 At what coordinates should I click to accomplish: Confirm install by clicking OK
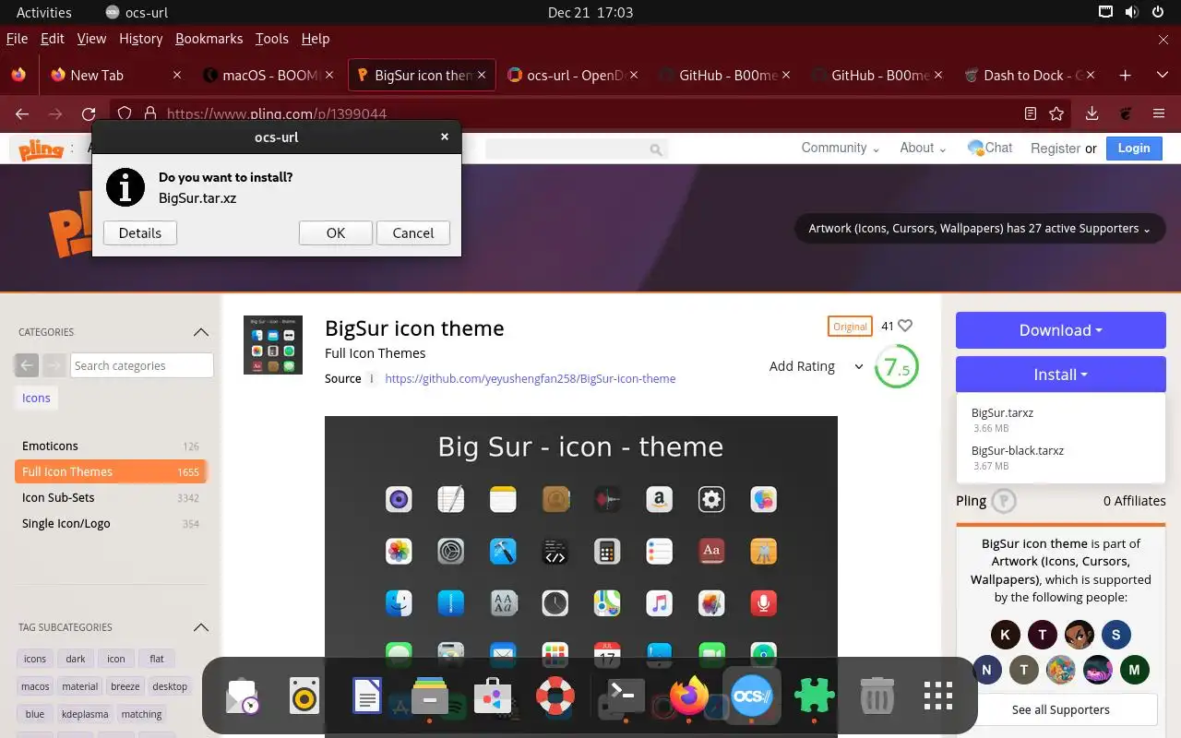tap(336, 233)
